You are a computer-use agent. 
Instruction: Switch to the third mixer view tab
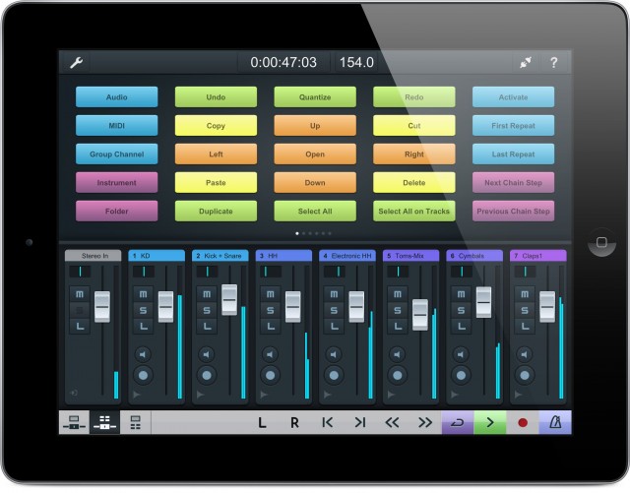coord(135,423)
